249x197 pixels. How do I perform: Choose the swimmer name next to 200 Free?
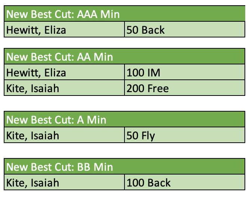33,88
